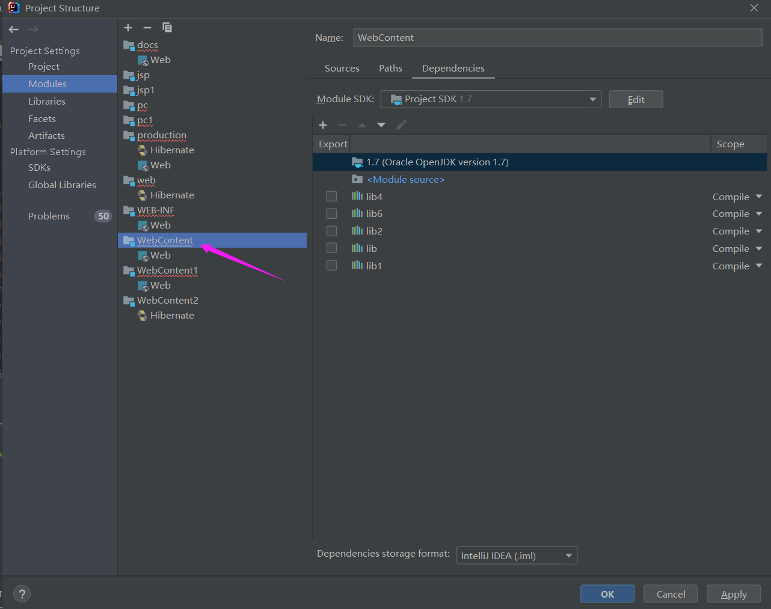Click the Apply button
This screenshot has height=609, width=771.
734,594
